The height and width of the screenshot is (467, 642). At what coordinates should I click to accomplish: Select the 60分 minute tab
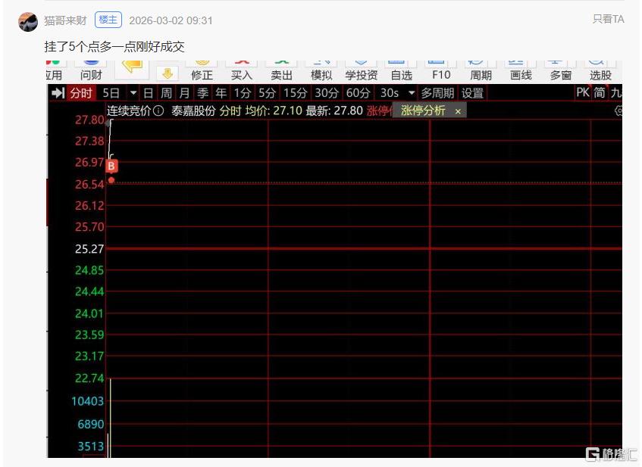(358, 93)
